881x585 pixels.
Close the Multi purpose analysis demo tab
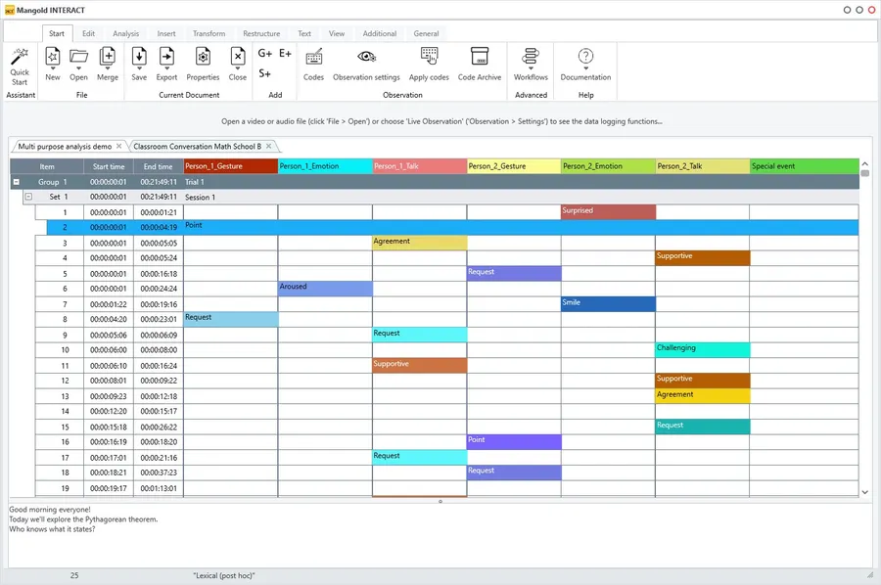click(119, 146)
